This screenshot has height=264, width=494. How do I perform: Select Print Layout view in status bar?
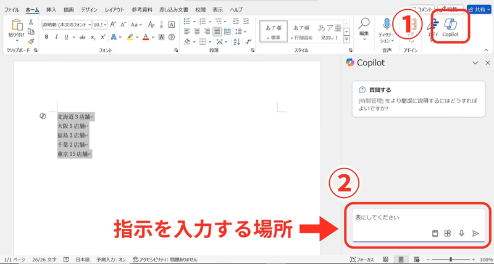(x=401, y=260)
